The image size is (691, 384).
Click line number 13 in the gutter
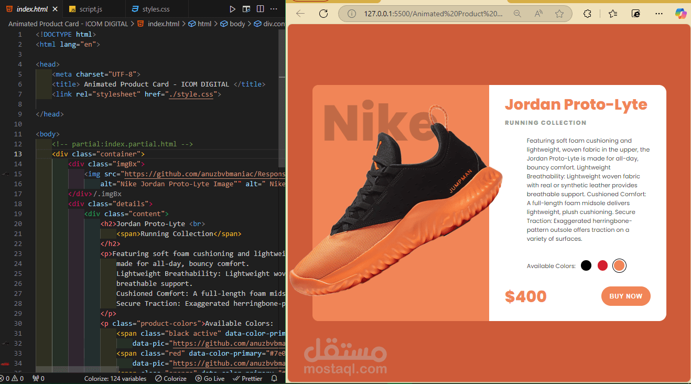tap(18, 154)
